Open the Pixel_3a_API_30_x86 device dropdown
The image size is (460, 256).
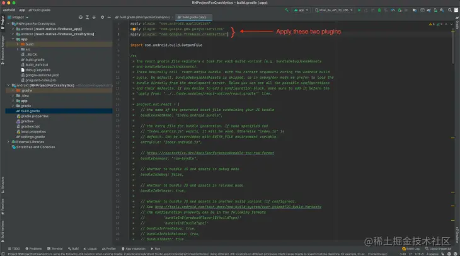pyautogui.click(x=333, y=10)
